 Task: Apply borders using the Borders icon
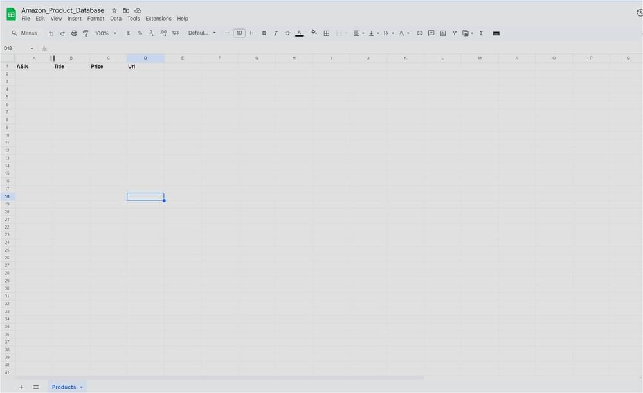[x=327, y=33]
